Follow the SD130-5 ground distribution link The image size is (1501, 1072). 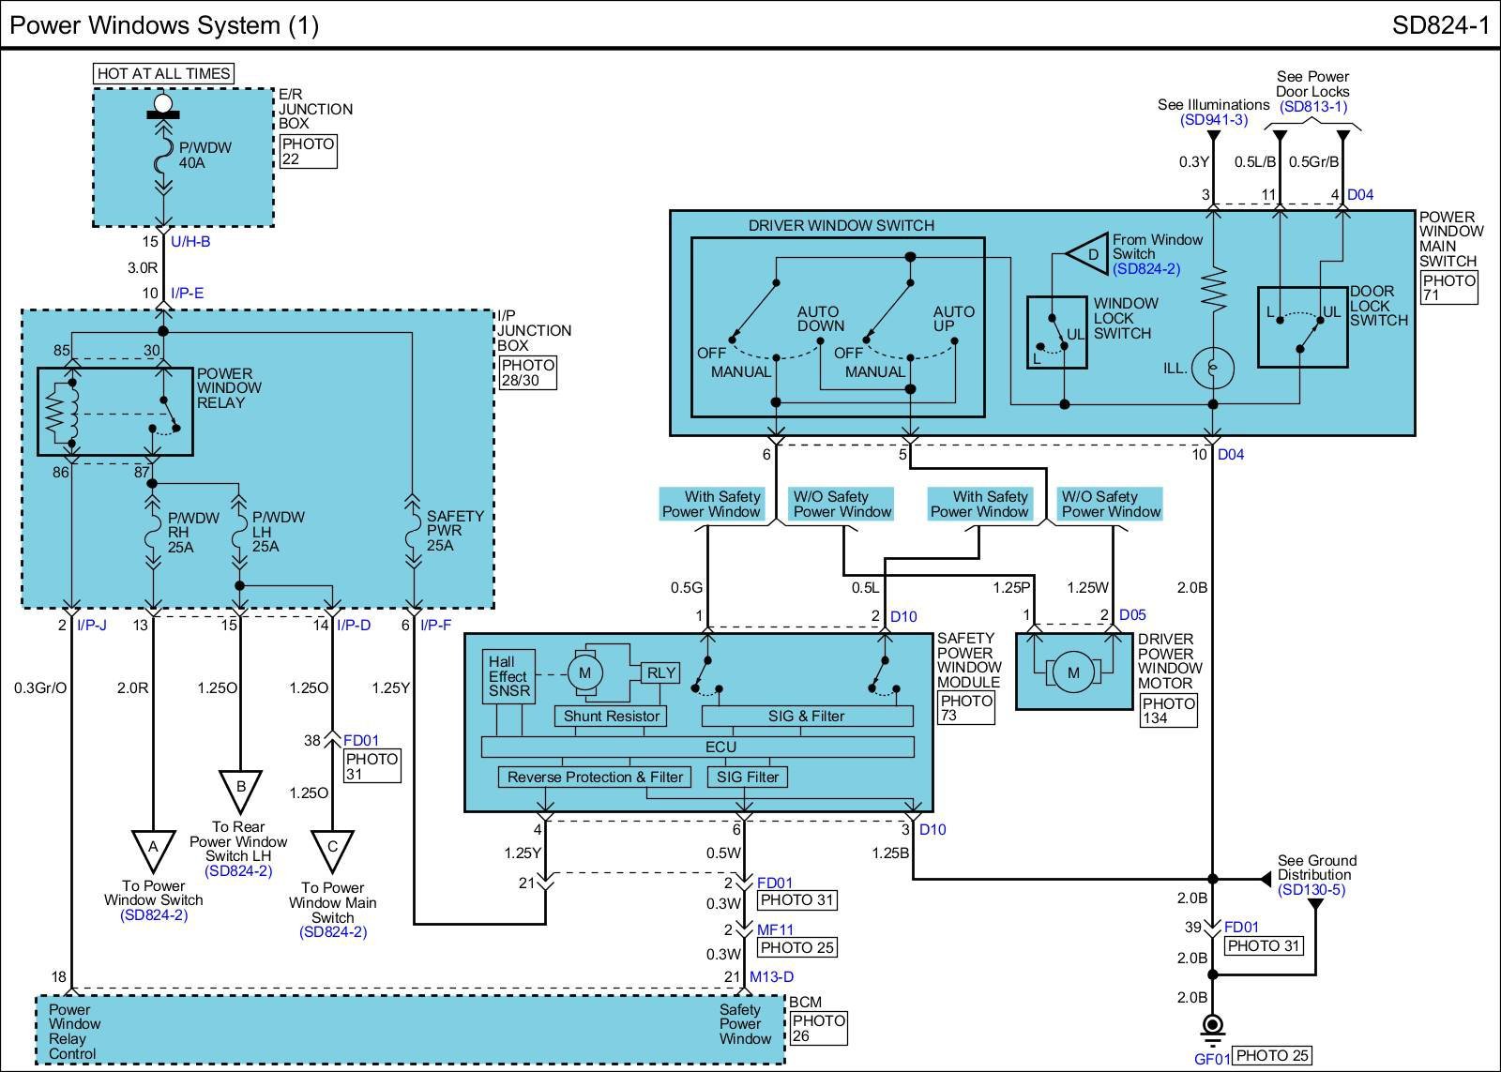coord(1311,889)
